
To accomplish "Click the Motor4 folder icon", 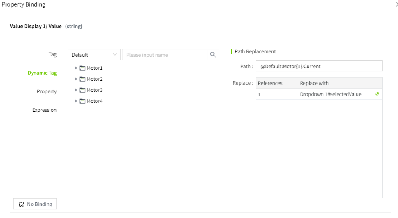I will point(82,101).
